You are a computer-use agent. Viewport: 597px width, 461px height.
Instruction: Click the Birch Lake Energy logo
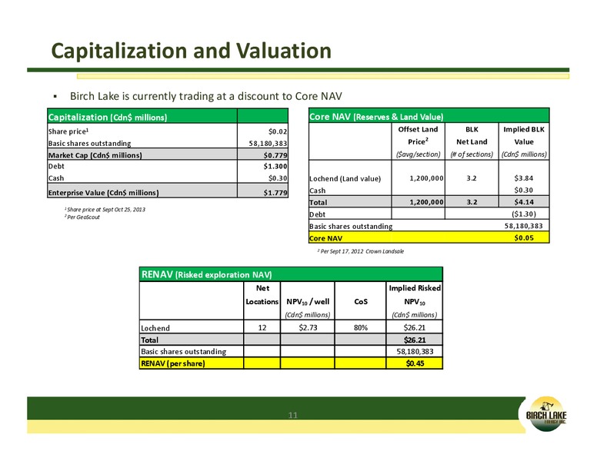(546, 414)
